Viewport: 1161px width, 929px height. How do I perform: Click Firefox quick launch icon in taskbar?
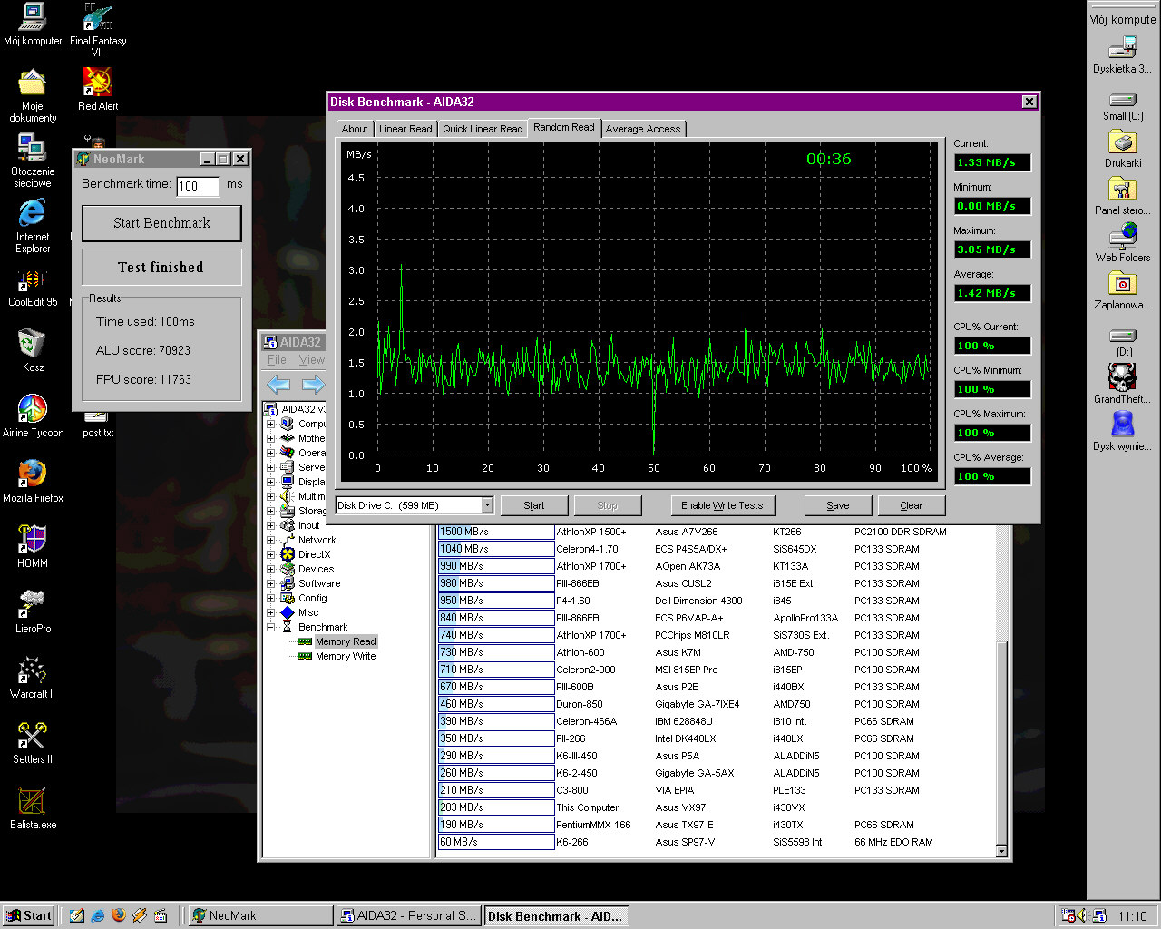[119, 915]
